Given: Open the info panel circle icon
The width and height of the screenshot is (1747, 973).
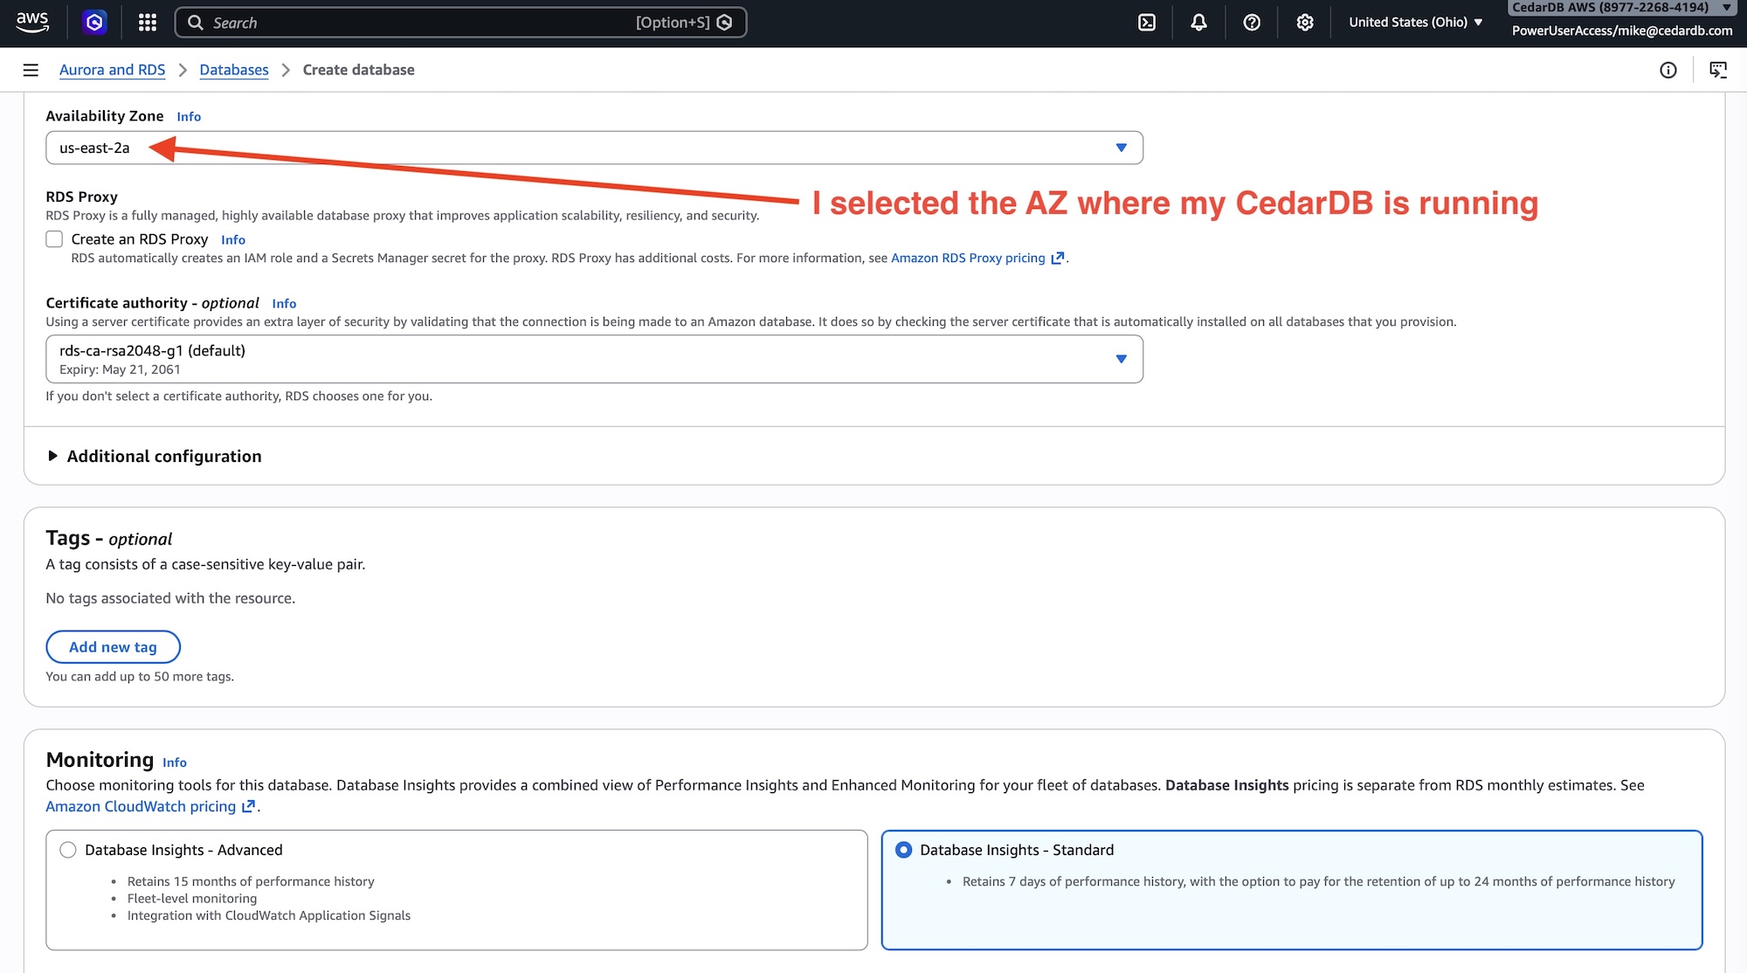Looking at the screenshot, I should (1668, 70).
